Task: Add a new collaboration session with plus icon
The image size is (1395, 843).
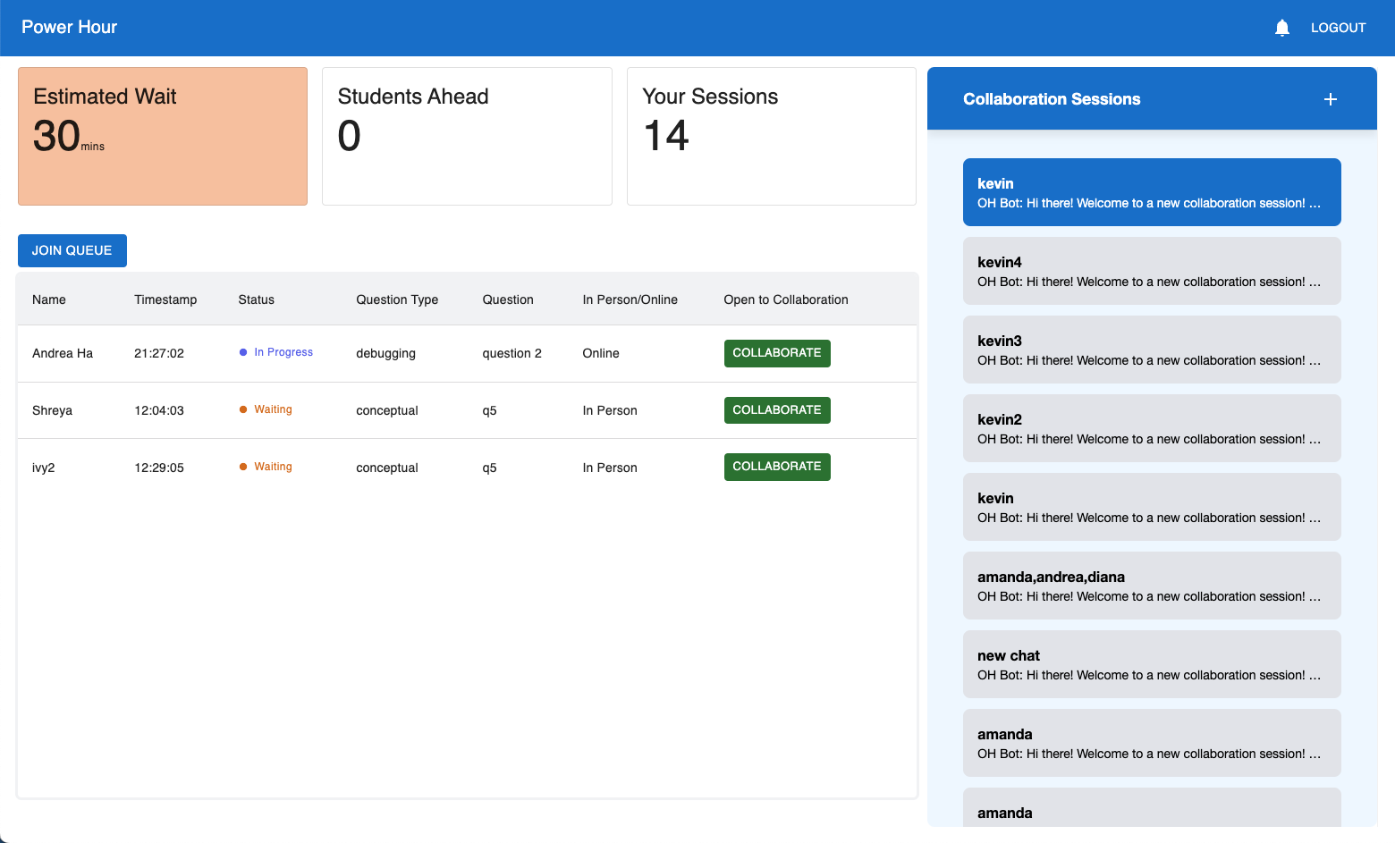Action: pyautogui.click(x=1330, y=99)
